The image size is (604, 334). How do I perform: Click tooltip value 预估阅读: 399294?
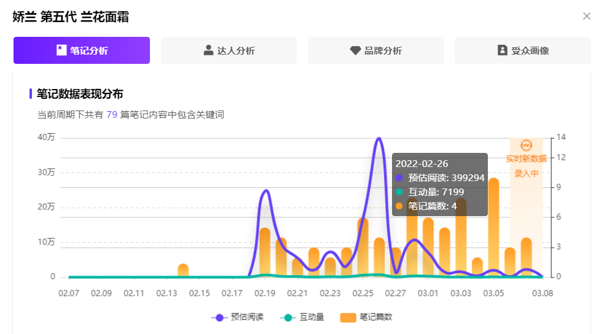(x=440, y=178)
